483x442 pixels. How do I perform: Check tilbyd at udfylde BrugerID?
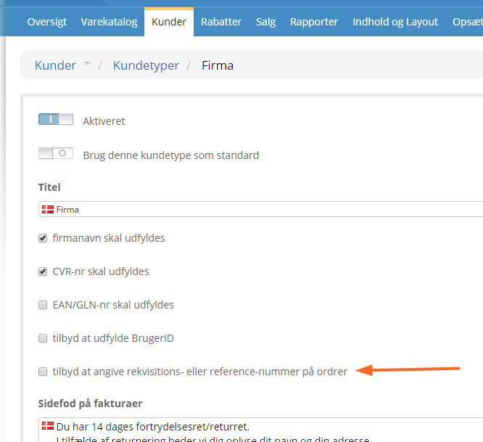(43, 338)
